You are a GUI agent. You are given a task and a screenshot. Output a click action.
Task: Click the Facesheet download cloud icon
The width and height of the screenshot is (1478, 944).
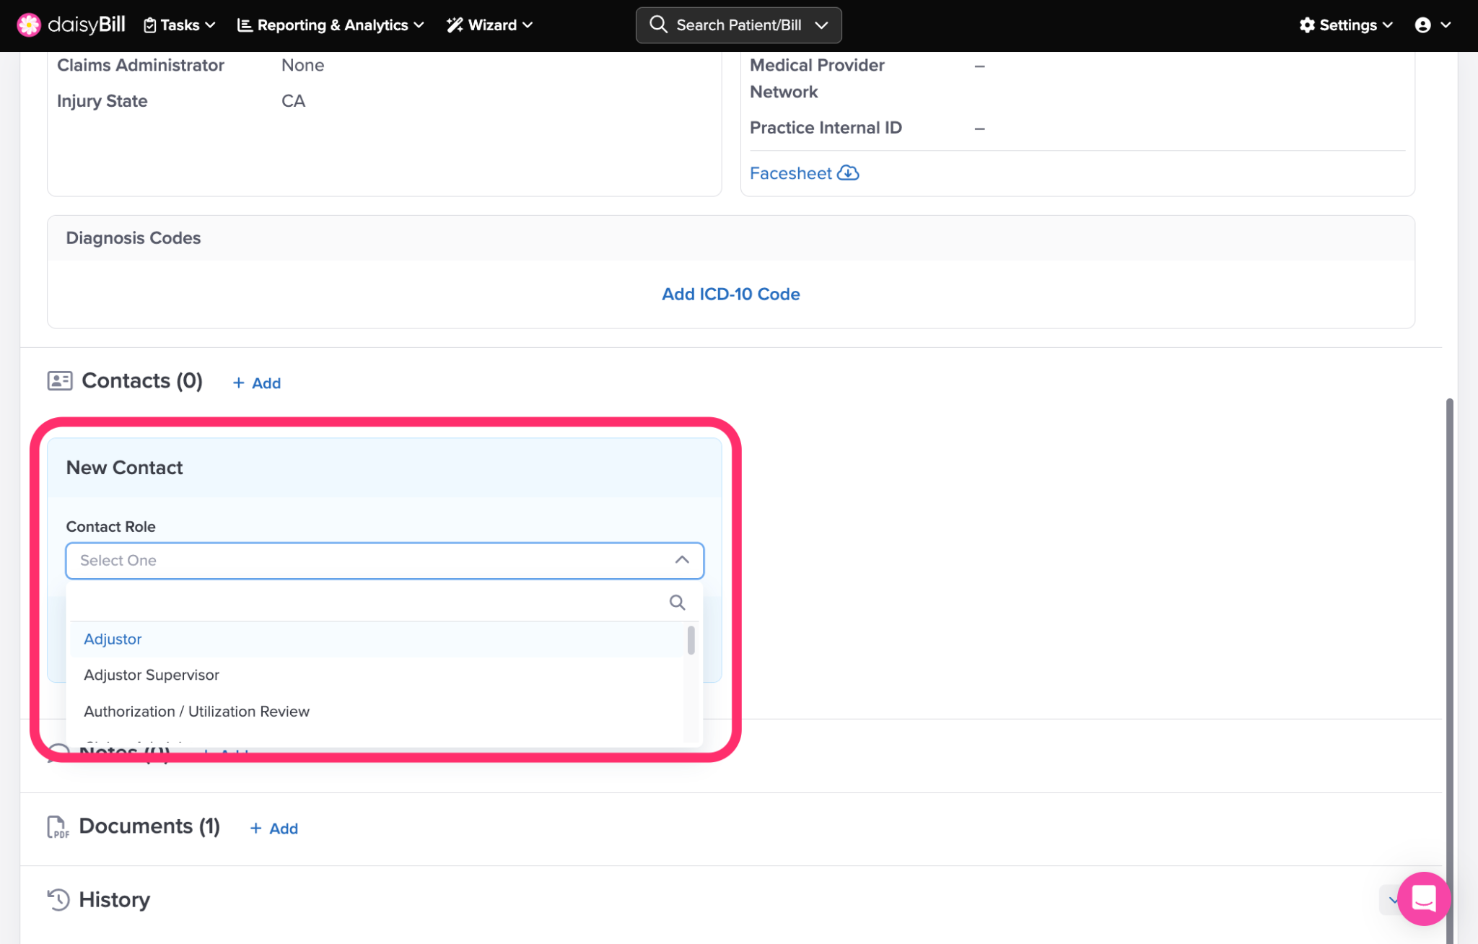coord(848,173)
